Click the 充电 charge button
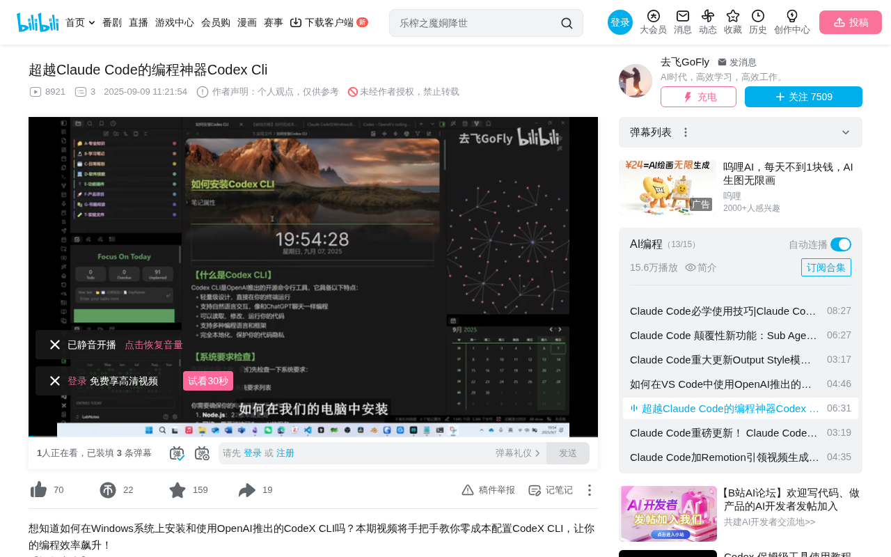The width and height of the screenshot is (891, 557). [698, 97]
